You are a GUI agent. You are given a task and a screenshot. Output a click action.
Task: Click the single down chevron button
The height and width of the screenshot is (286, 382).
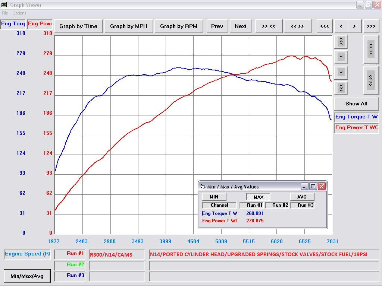click(341, 72)
